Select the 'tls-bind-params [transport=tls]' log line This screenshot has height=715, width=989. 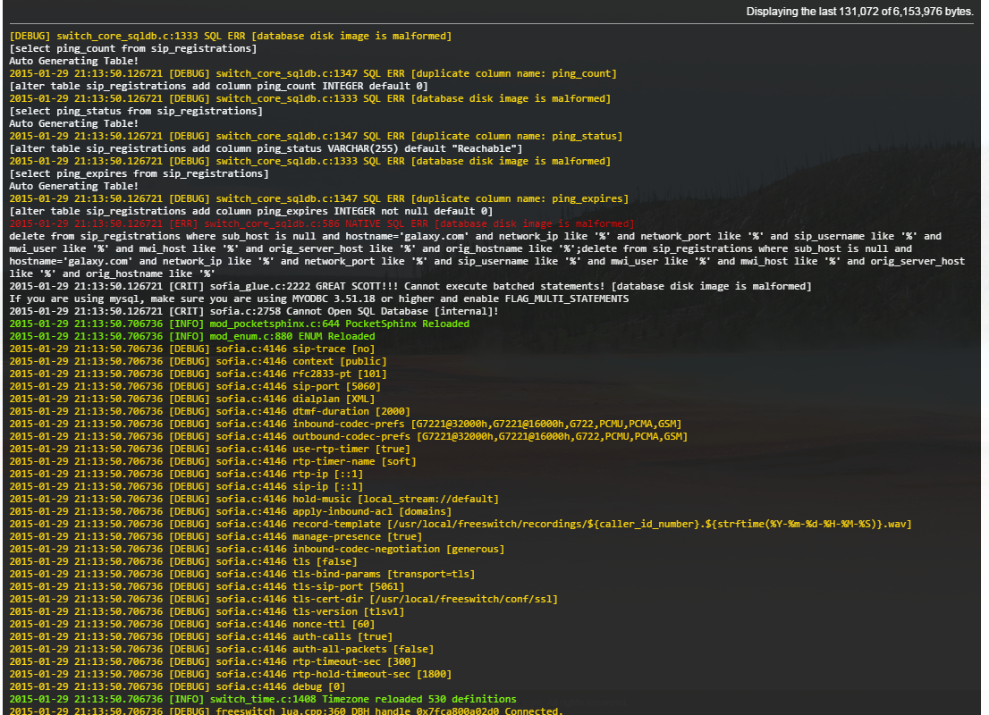pos(242,574)
